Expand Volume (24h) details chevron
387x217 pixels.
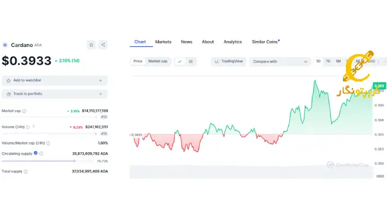coord(33,127)
